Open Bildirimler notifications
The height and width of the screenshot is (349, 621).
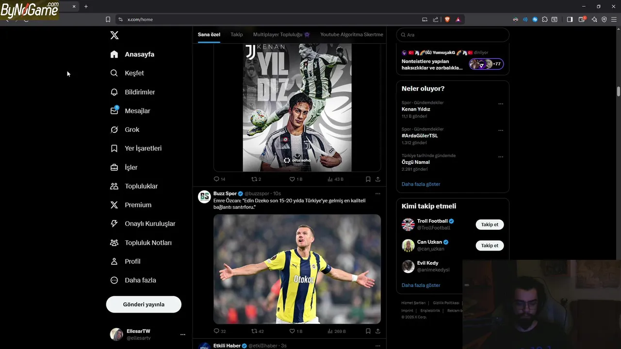point(133,92)
